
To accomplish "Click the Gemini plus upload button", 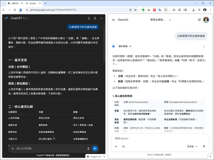I will click(x=116, y=146).
